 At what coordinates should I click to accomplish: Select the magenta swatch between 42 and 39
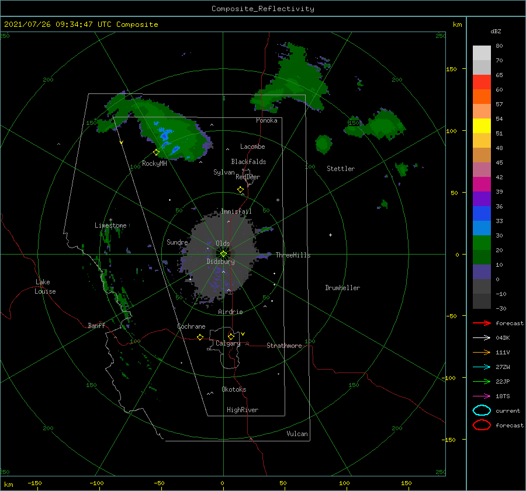click(482, 184)
